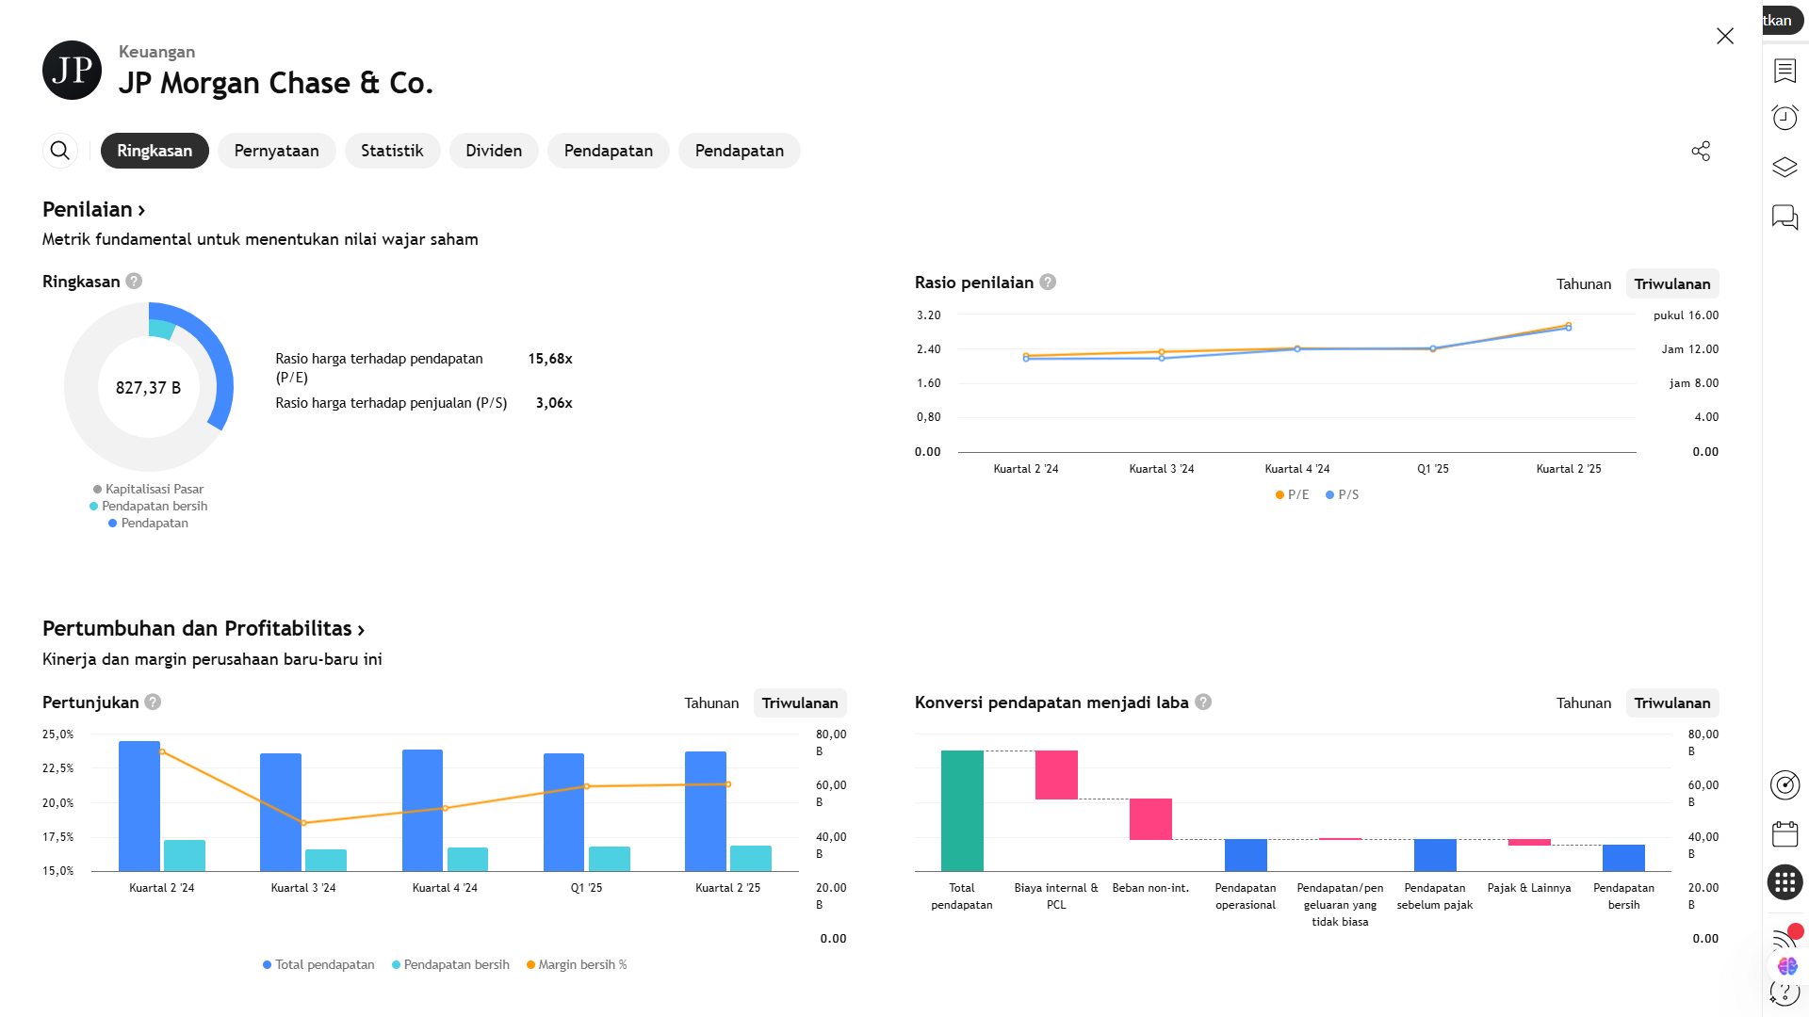Expand Pertumbuhan dan Profitabilitas section

361,630
